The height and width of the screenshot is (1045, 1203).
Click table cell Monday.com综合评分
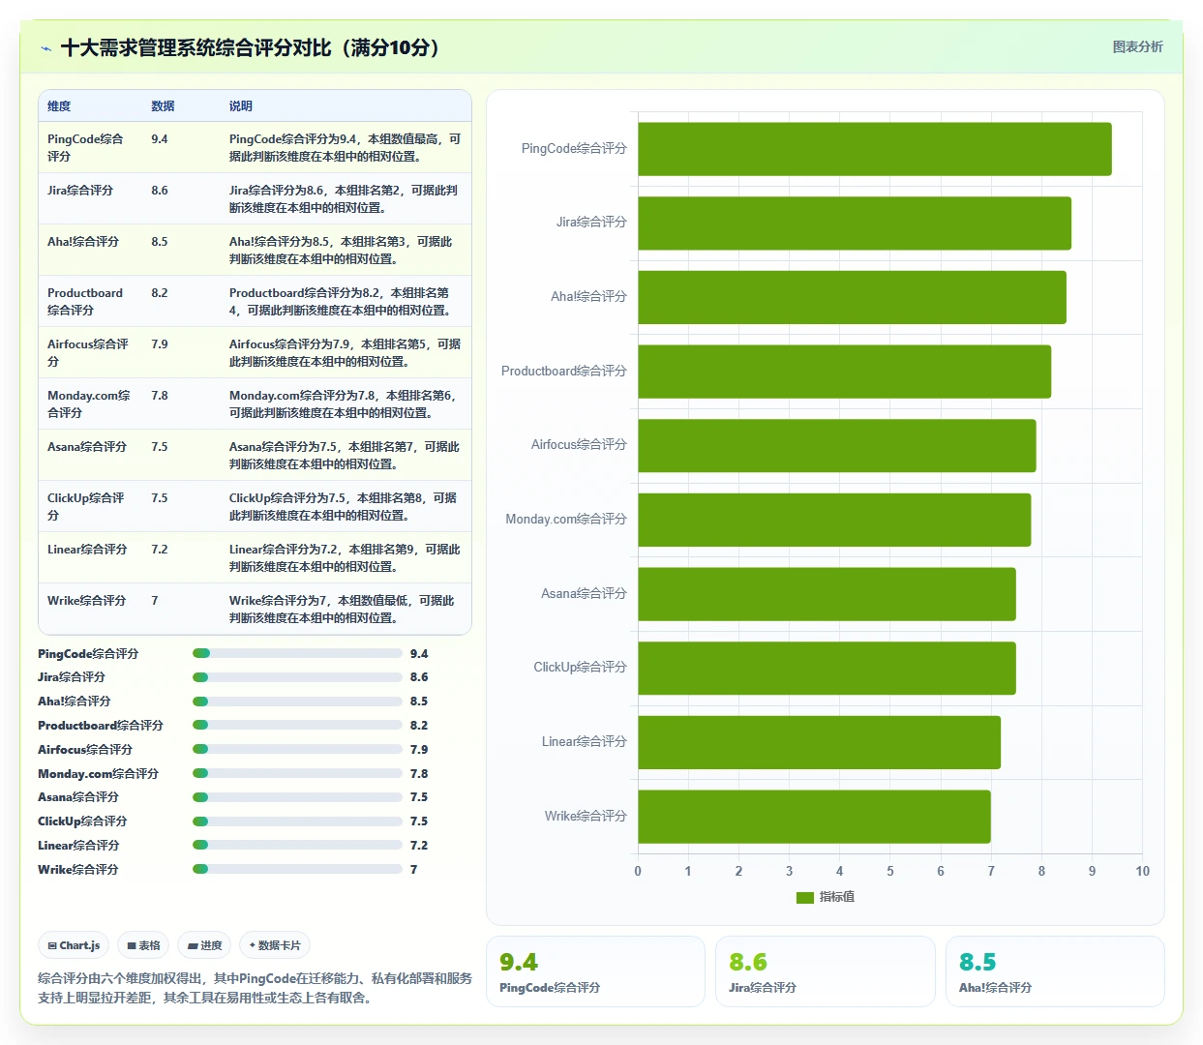[x=89, y=404]
